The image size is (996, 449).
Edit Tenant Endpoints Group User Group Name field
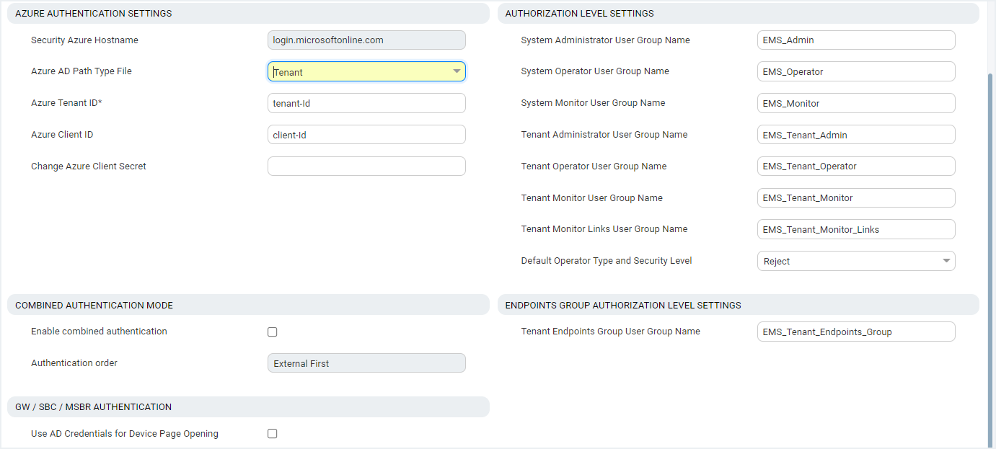pos(856,332)
